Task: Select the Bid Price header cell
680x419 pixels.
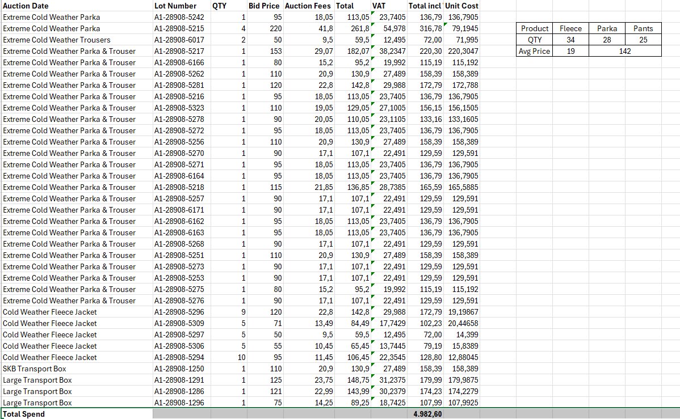Action: coord(265,6)
